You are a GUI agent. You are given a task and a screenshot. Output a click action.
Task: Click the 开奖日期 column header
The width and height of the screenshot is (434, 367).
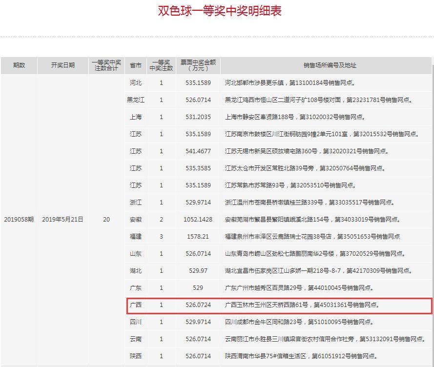pyautogui.click(x=63, y=65)
